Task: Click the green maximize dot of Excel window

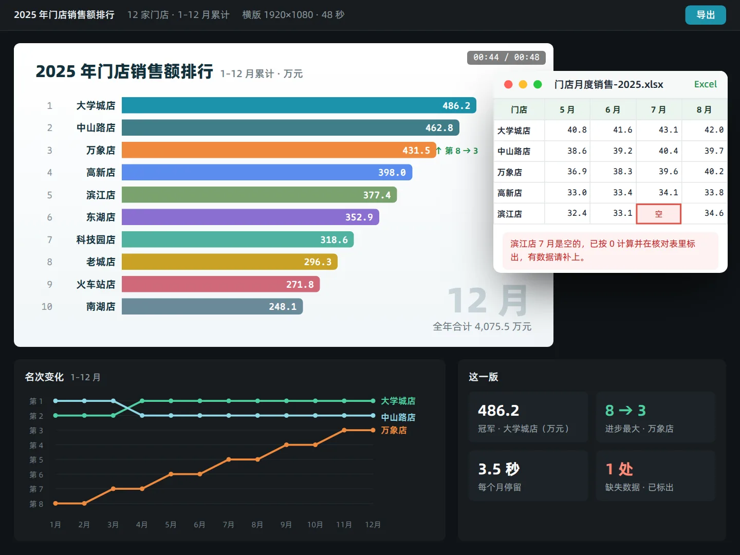Action: coord(538,84)
